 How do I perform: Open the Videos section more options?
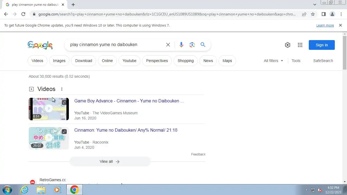62,89
